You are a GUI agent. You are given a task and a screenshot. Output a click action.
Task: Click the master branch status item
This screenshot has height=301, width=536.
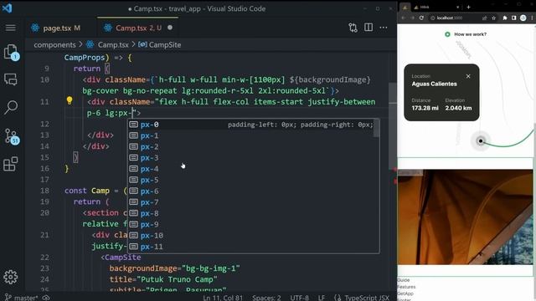coord(21,298)
